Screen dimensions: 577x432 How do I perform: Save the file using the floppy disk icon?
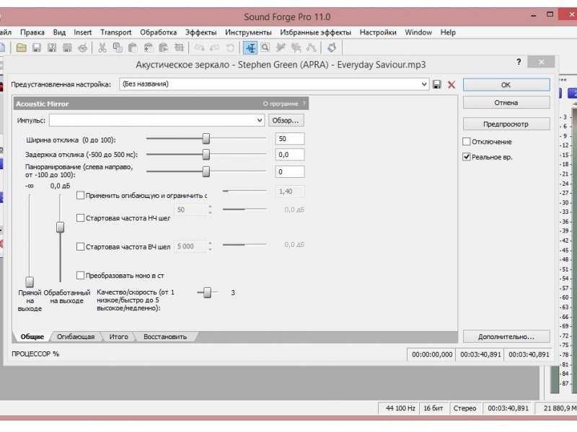(37, 48)
